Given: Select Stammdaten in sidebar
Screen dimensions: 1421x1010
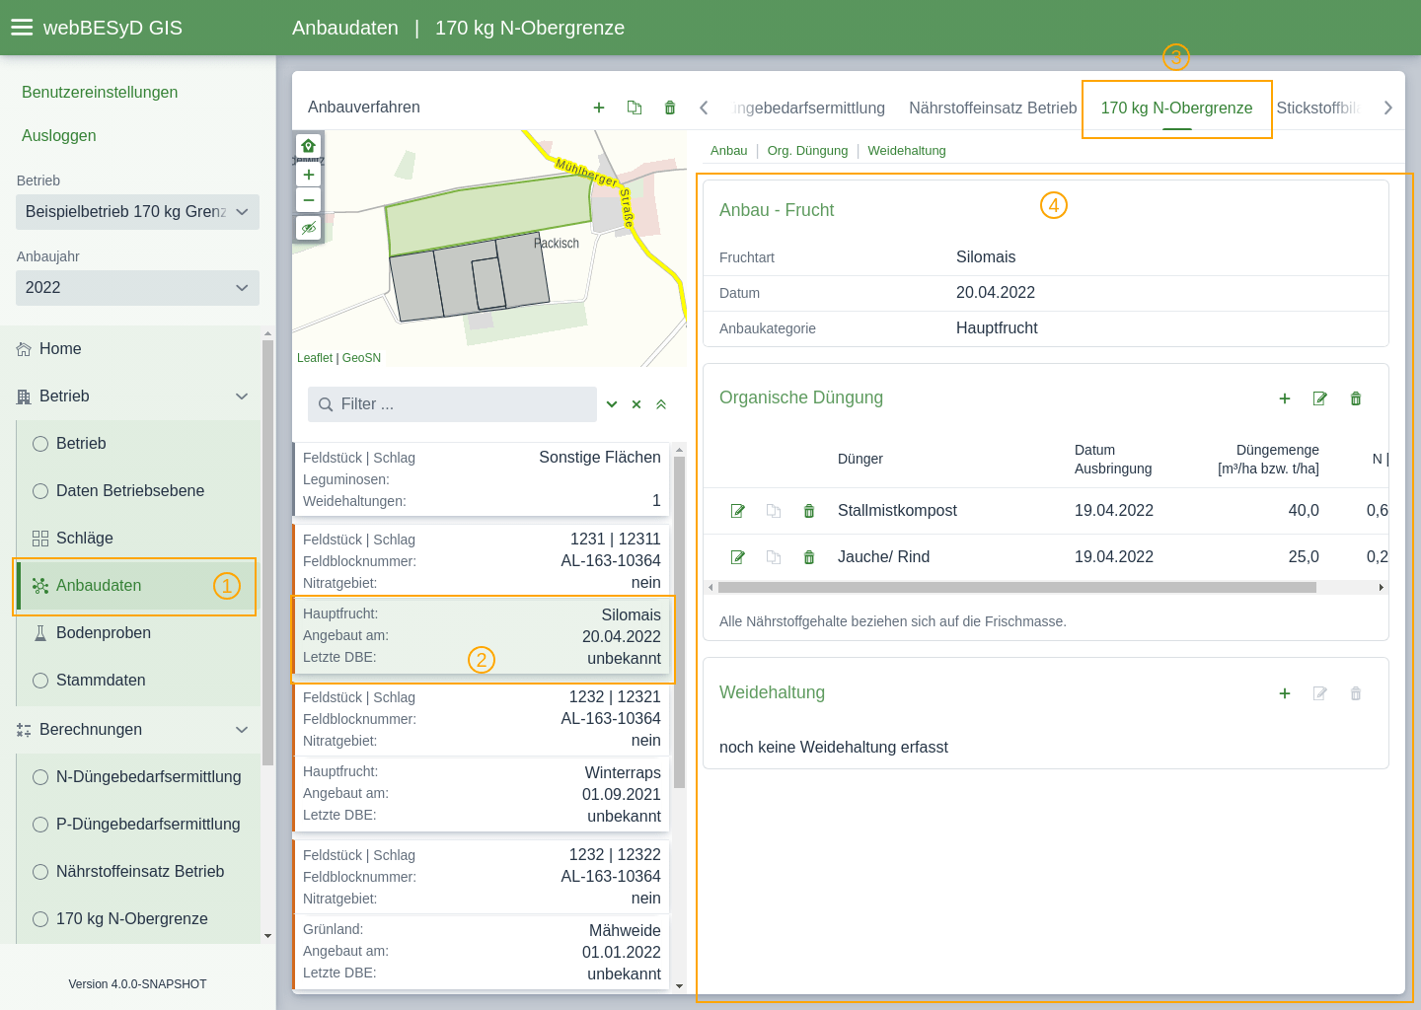Looking at the screenshot, I should point(139,681).
